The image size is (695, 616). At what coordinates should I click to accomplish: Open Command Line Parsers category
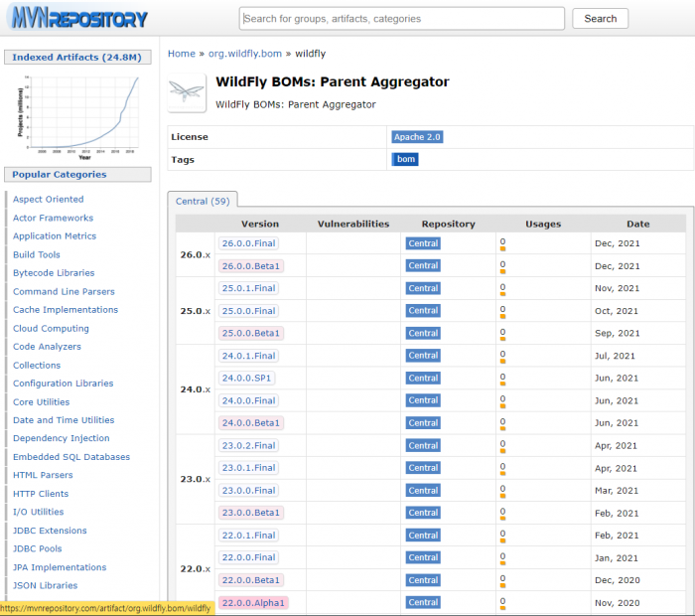coord(64,292)
